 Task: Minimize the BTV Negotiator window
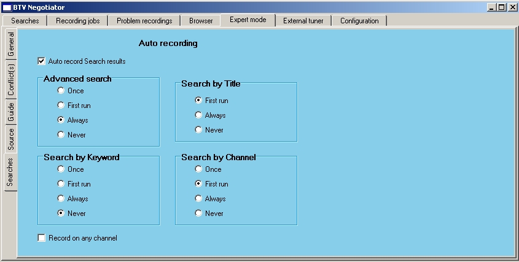point(492,7)
